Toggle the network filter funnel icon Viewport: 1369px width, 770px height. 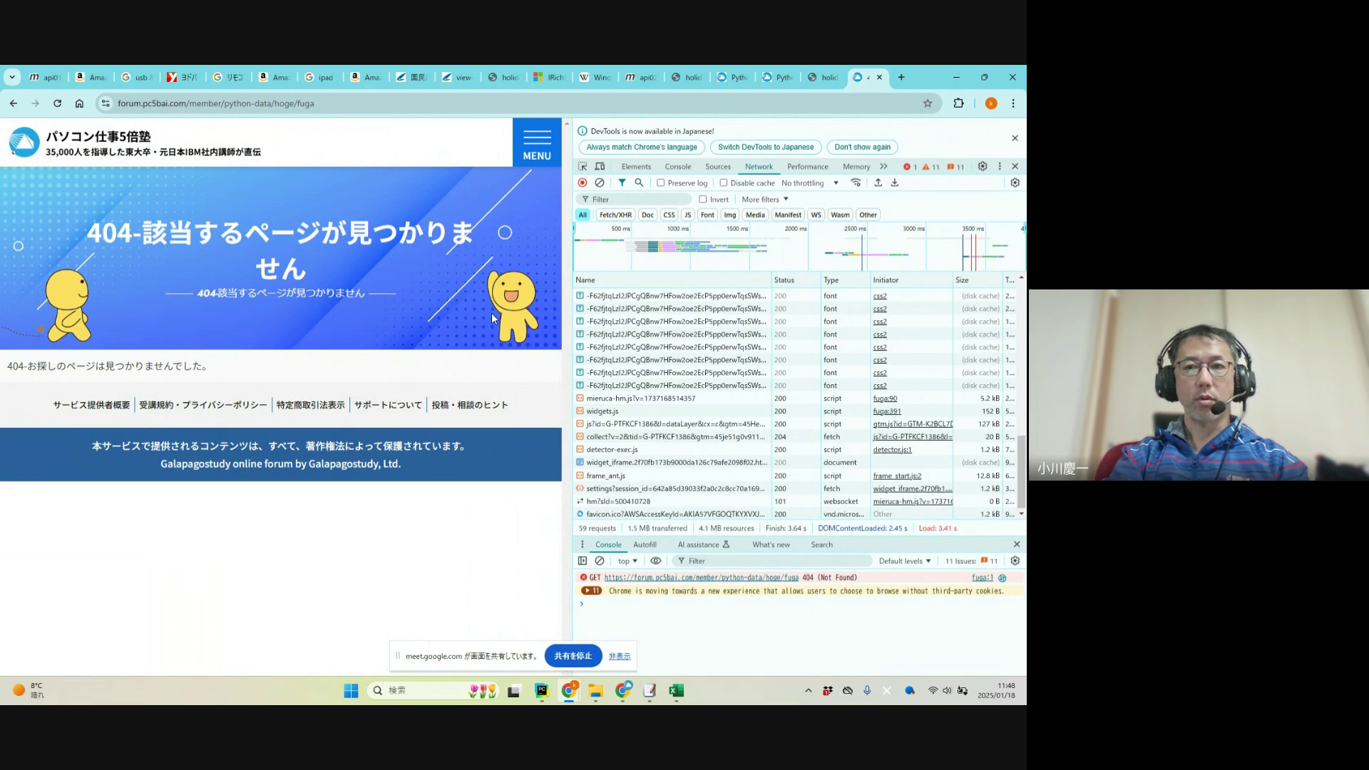[622, 183]
